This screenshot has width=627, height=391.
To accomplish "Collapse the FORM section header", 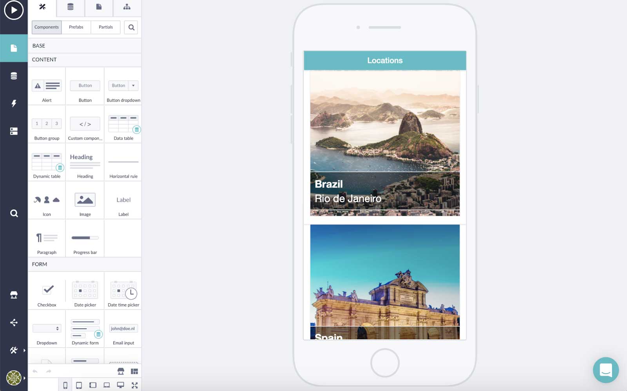I will 85,264.
